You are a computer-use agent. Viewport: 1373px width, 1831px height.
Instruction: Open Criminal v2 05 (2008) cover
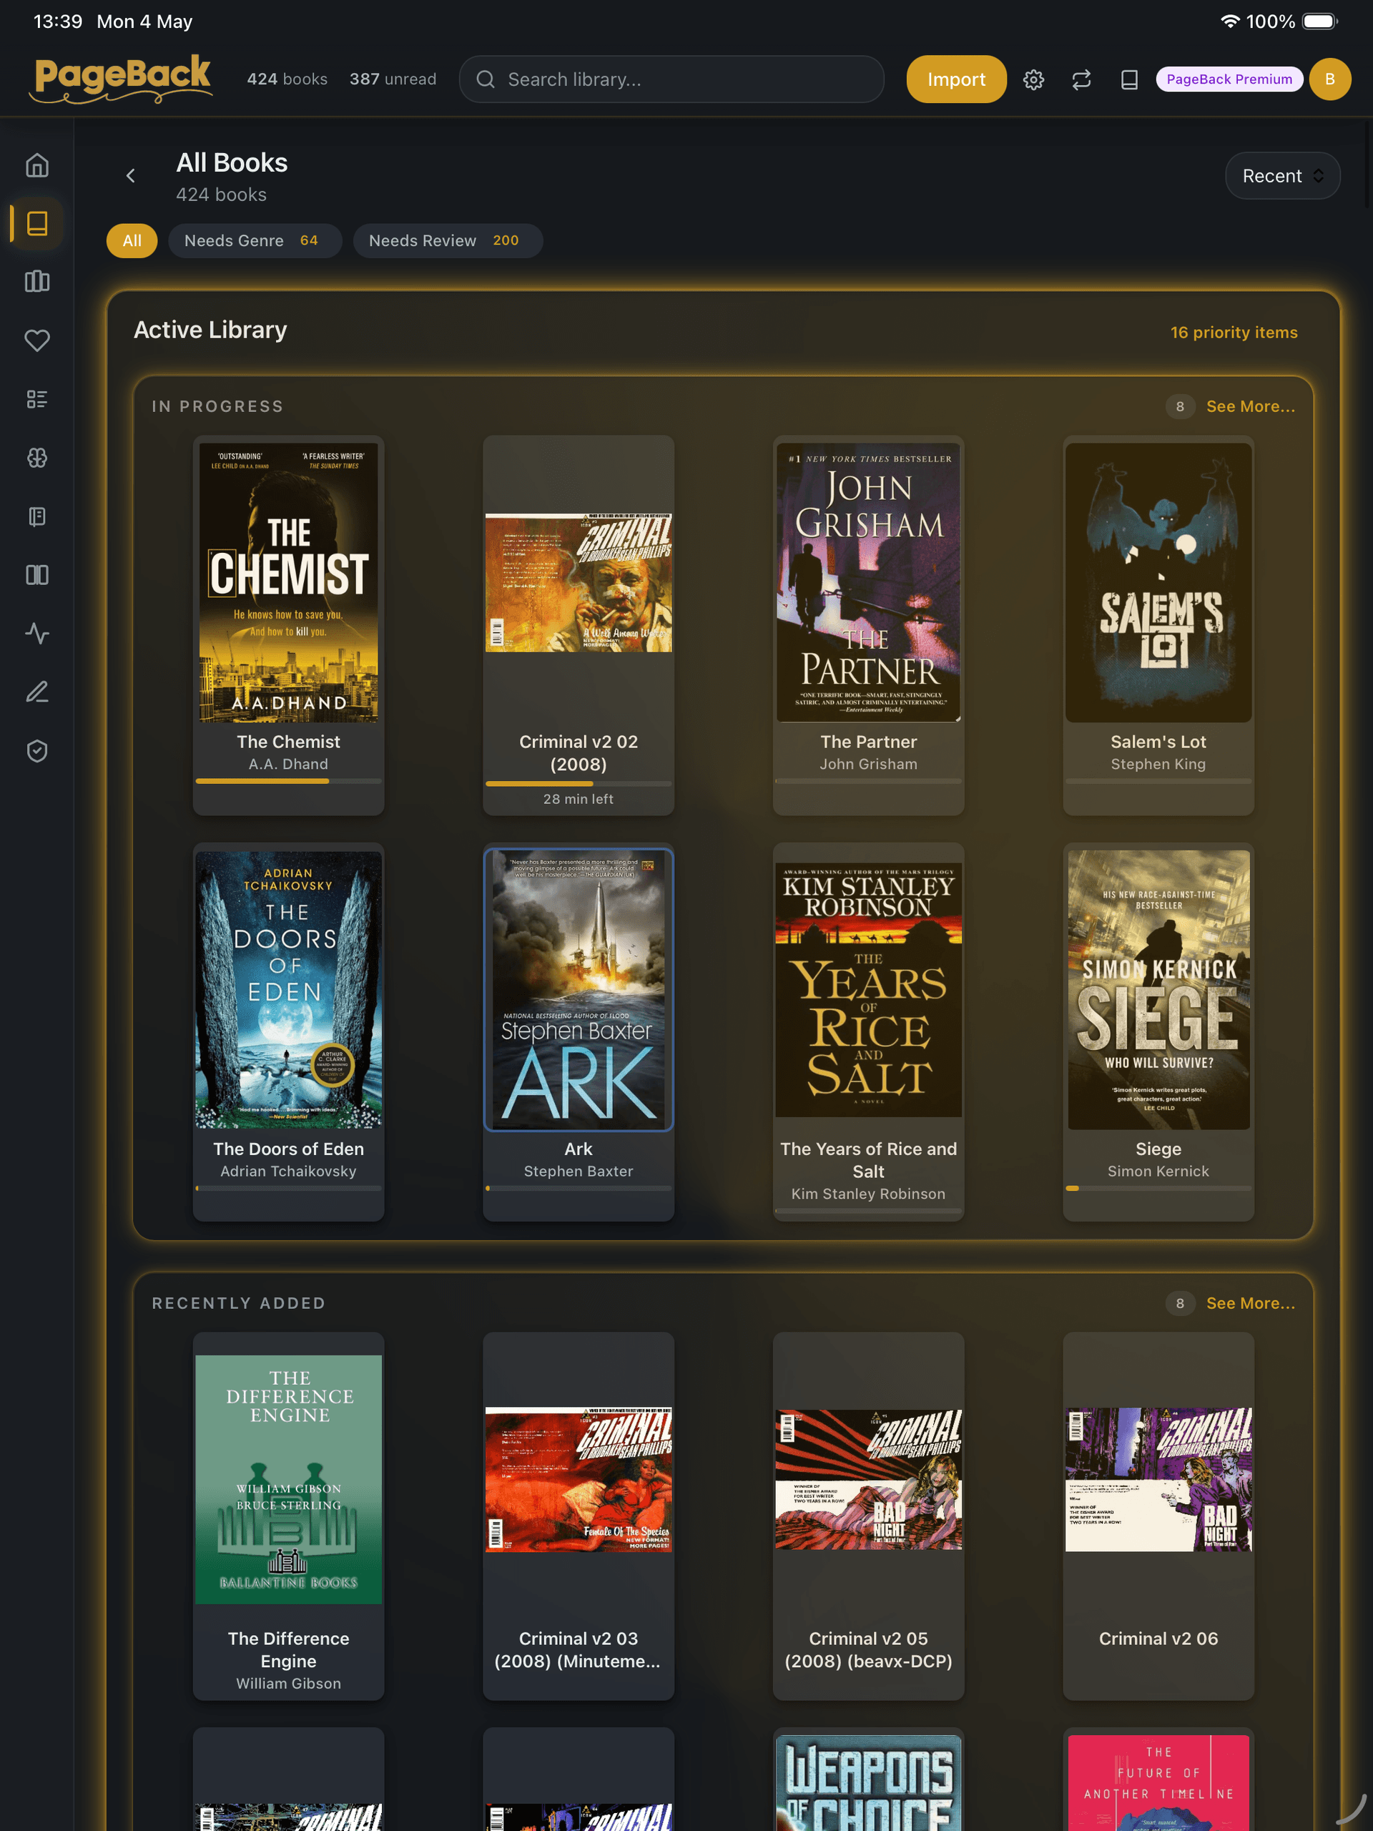pyautogui.click(x=868, y=1479)
